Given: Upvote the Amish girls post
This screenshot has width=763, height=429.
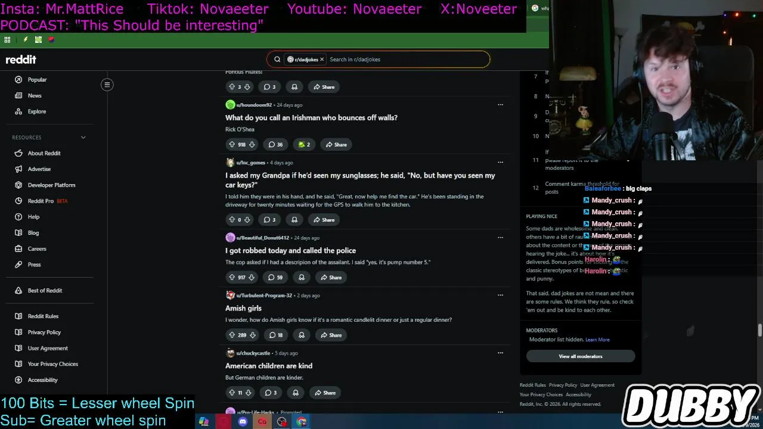Looking at the screenshot, I should coord(232,335).
